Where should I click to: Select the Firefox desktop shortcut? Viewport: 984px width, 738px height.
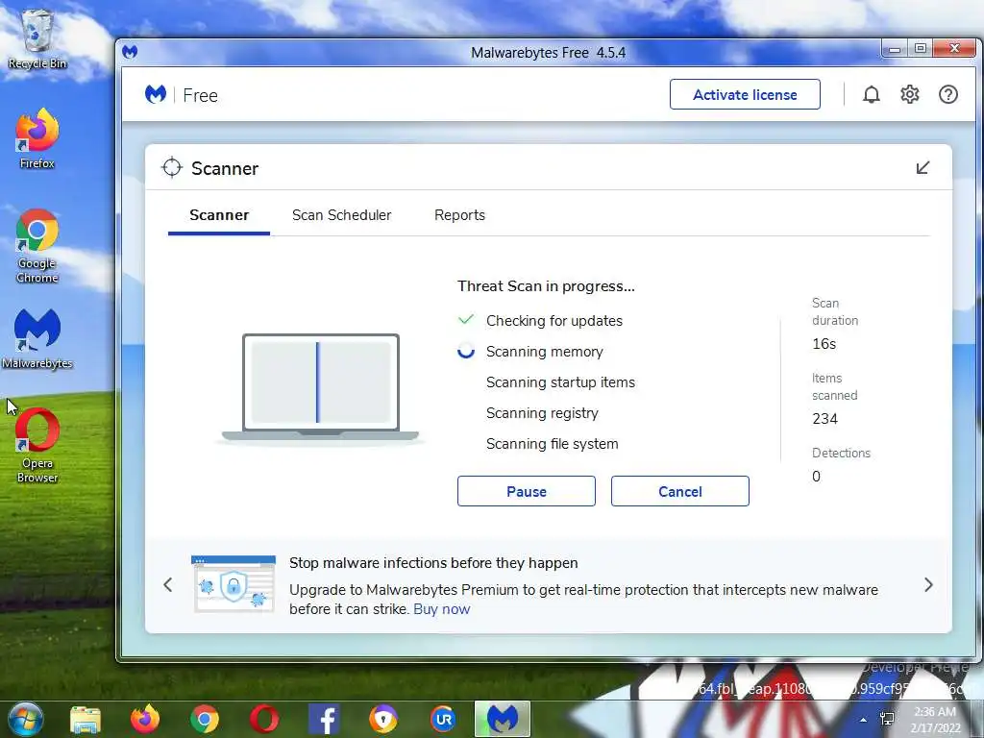37,138
